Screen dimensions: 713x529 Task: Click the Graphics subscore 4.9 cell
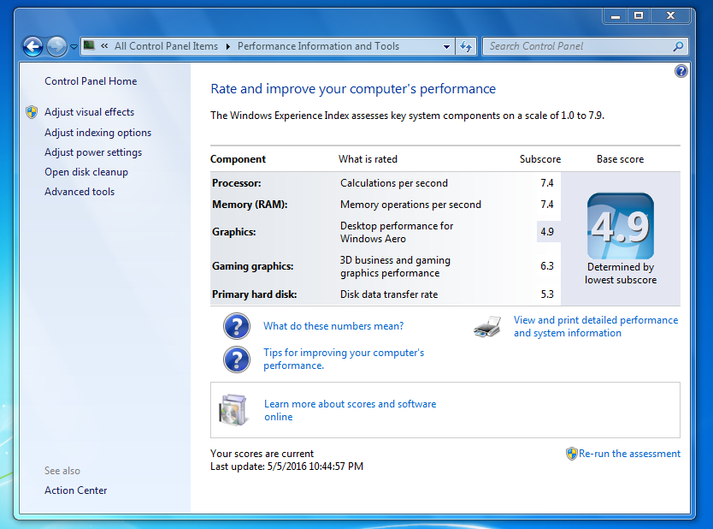pyautogui.click(x=547, y=232)
